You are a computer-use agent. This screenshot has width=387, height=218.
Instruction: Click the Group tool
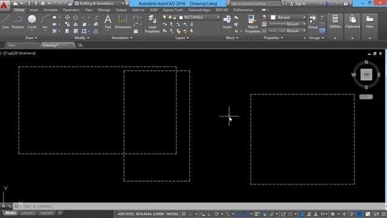[313, 22]
